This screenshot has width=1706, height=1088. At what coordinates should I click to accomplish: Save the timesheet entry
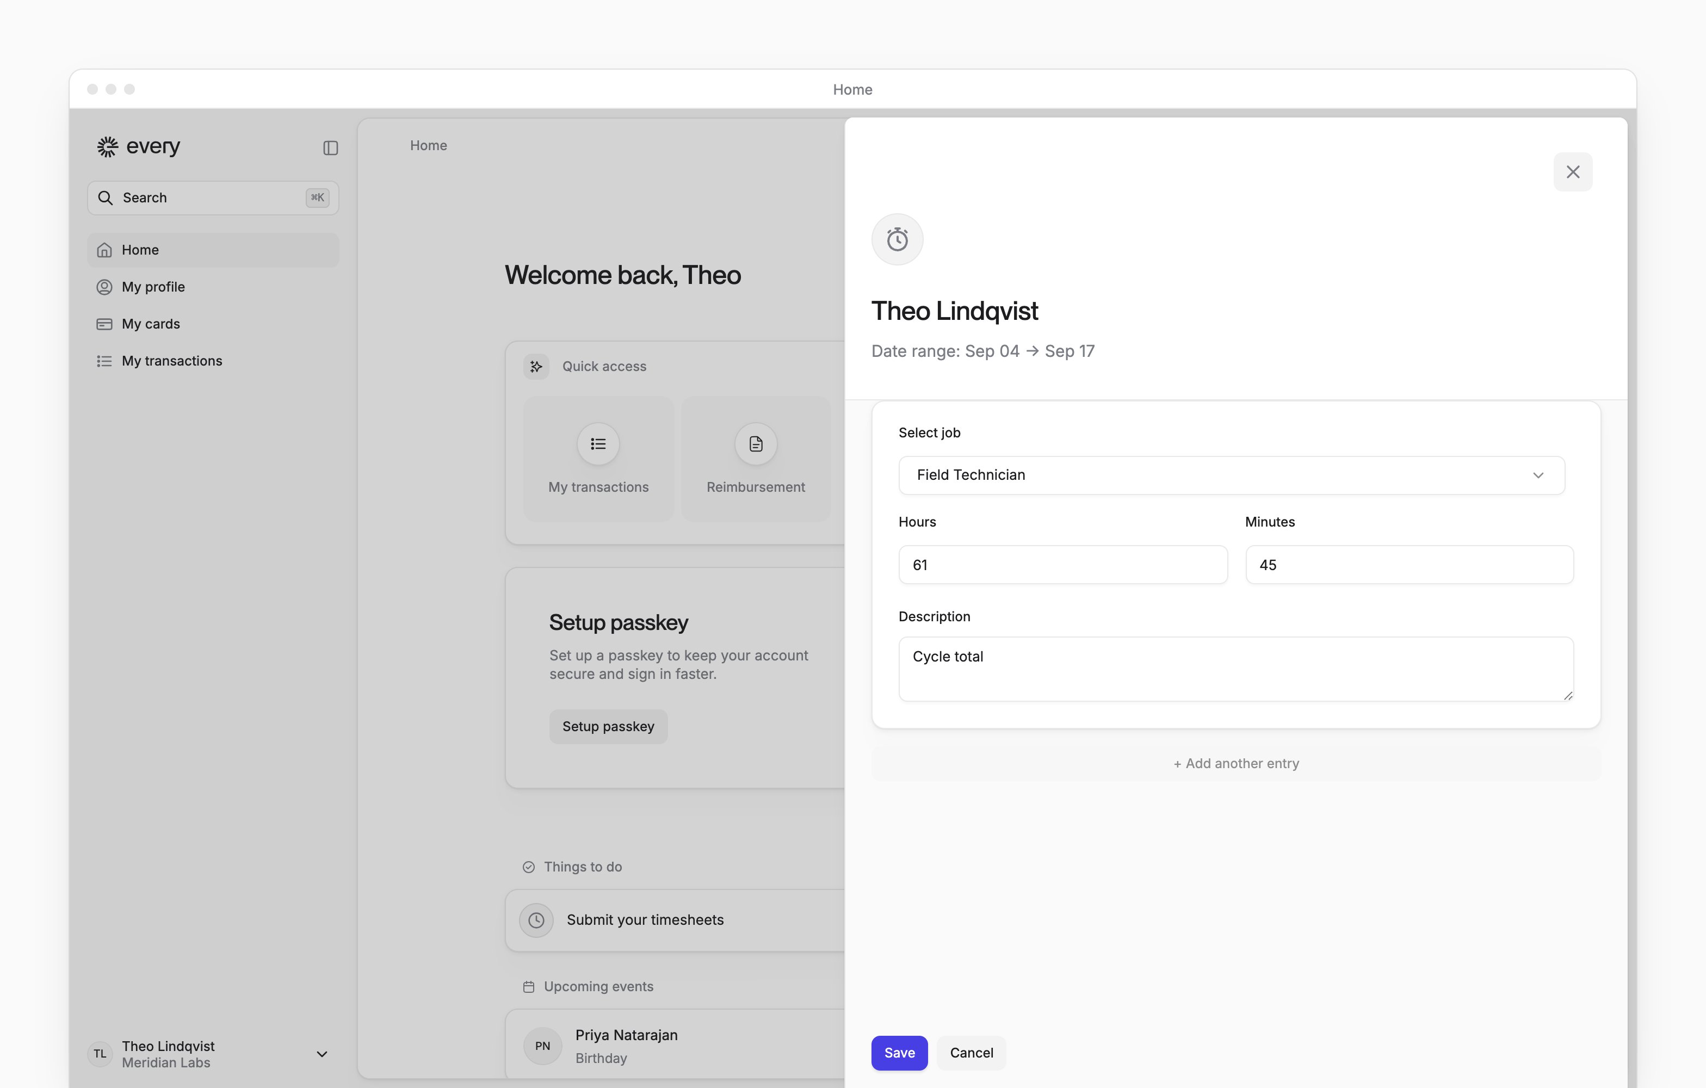click(x=899, y=1053)
